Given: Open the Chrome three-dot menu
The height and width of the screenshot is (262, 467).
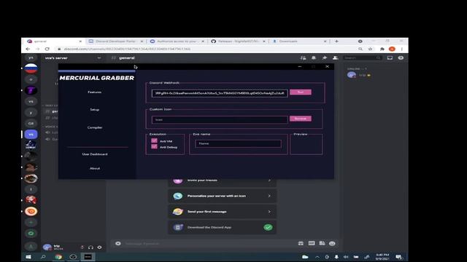Looking at the screenshot, I should point(402,49).
